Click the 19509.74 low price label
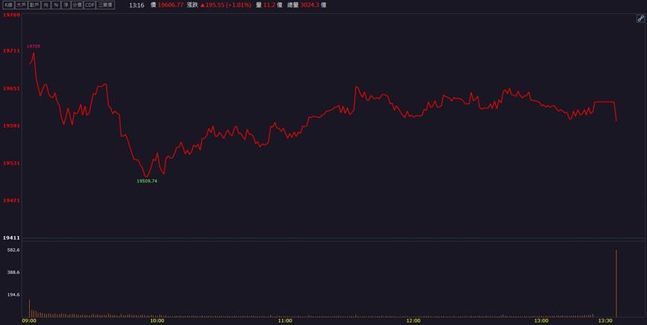 pos(147,181)
